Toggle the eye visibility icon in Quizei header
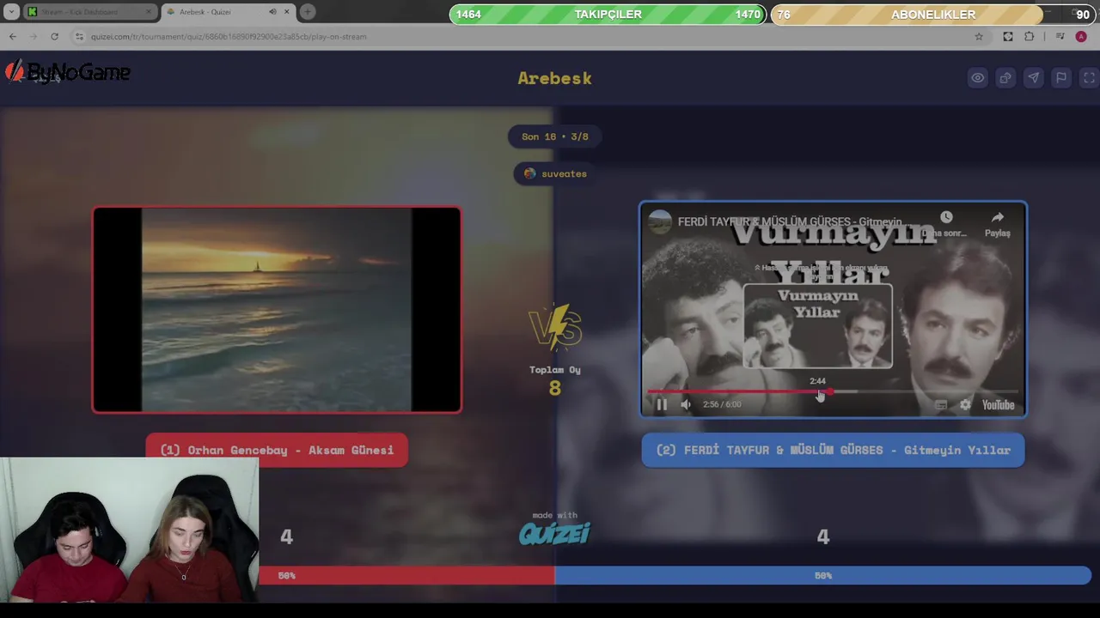 pos(978,78)
